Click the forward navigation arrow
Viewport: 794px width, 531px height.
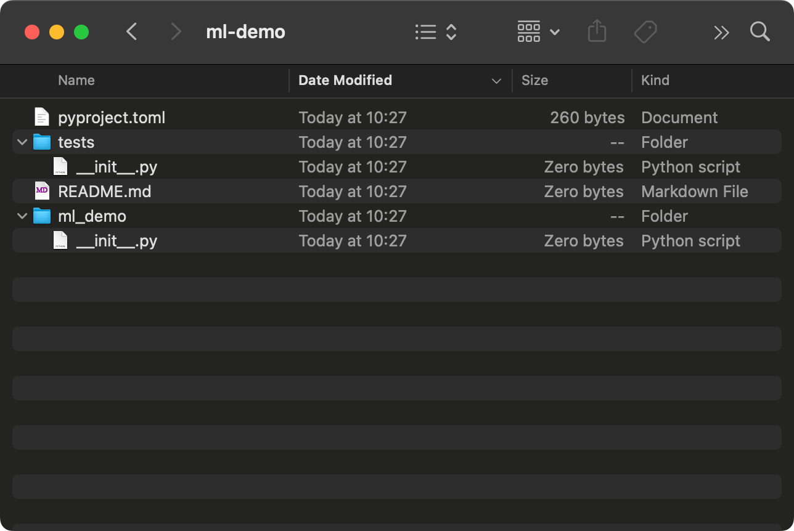pyautogui.click(x=176, y=31)
